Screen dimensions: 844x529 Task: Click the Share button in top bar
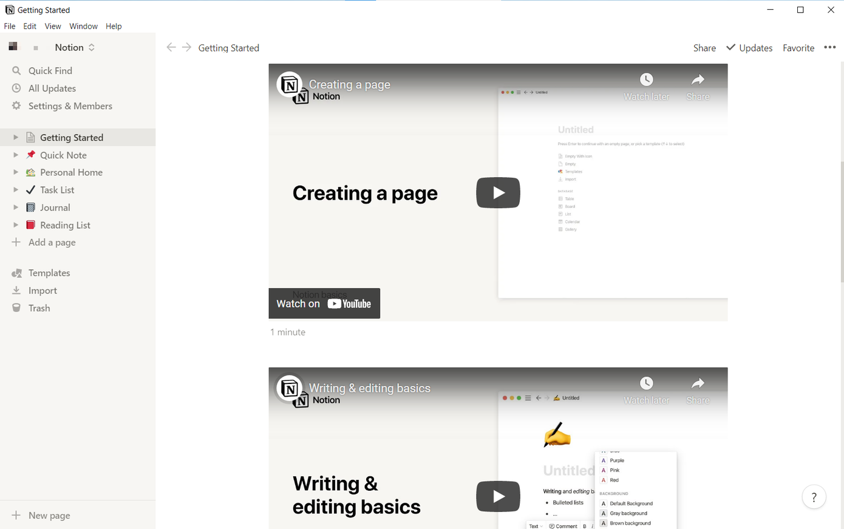(704, 48)
